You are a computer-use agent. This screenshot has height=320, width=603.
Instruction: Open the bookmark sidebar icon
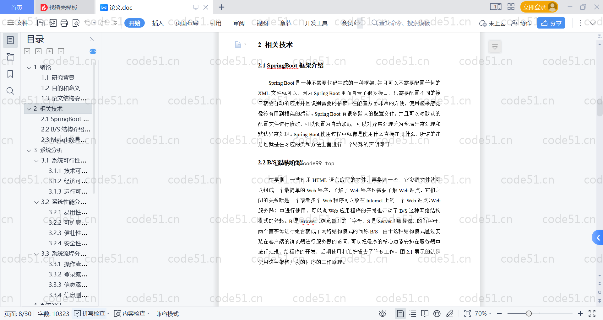click(10, 74)
